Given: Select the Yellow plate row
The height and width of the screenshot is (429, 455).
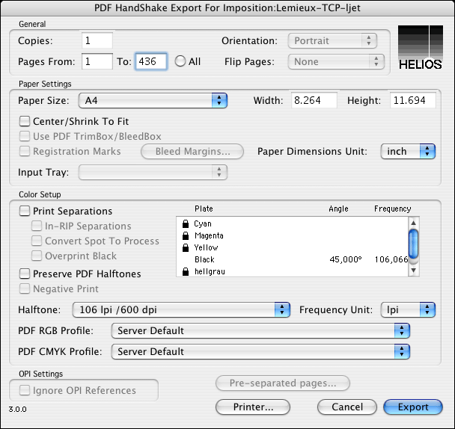Looking at the screenshot, I should click(292, 247).
